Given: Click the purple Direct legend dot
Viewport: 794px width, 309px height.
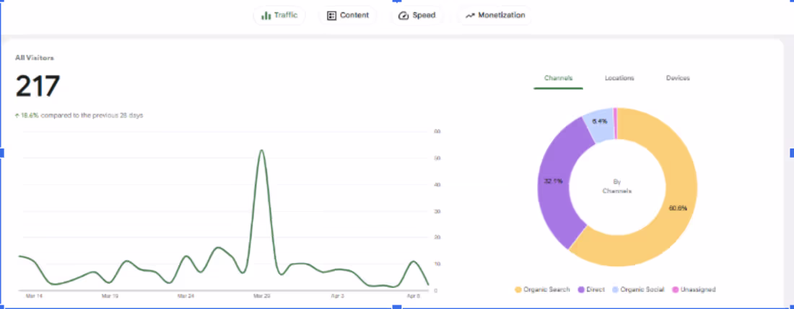Looking at the screenshot, I should (580, 290).
